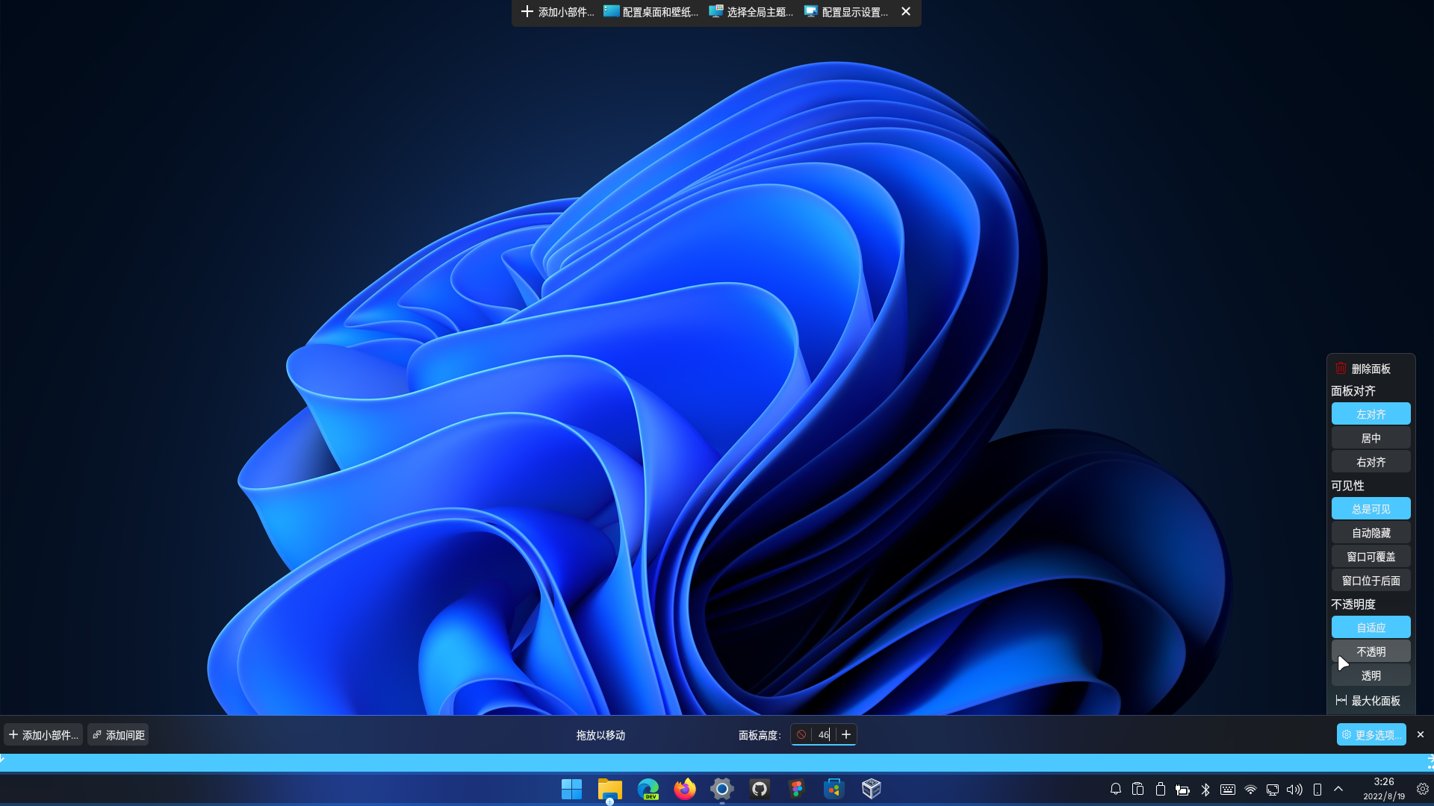Click the battery tray icon
Image resolution: width=1434 pixels, height=806 pixels.
coord(1161,789)
